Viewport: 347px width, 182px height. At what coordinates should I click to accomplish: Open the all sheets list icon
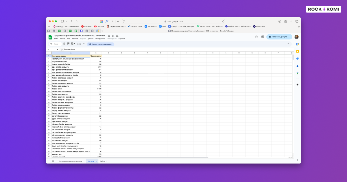click(x=53, y=161)
